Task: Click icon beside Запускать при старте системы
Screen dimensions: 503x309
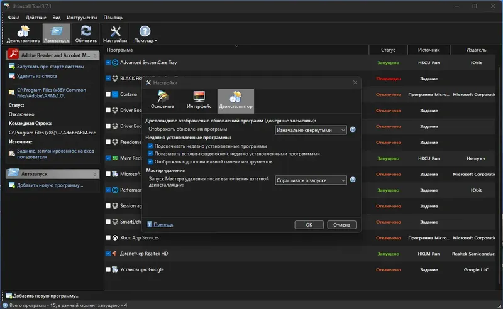Action: 12,67
